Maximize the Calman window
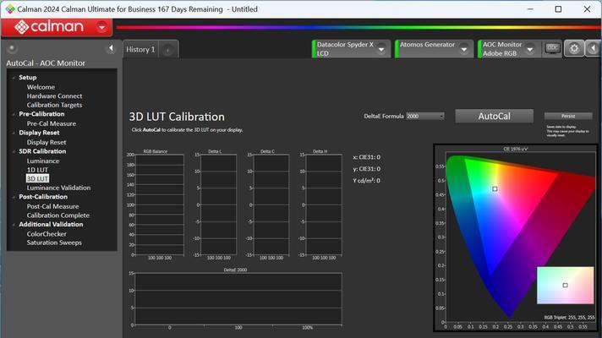 (x=558, y=8)
